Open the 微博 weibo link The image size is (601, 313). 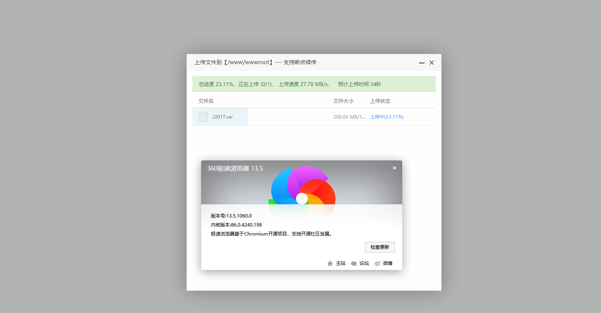[388, 263]
